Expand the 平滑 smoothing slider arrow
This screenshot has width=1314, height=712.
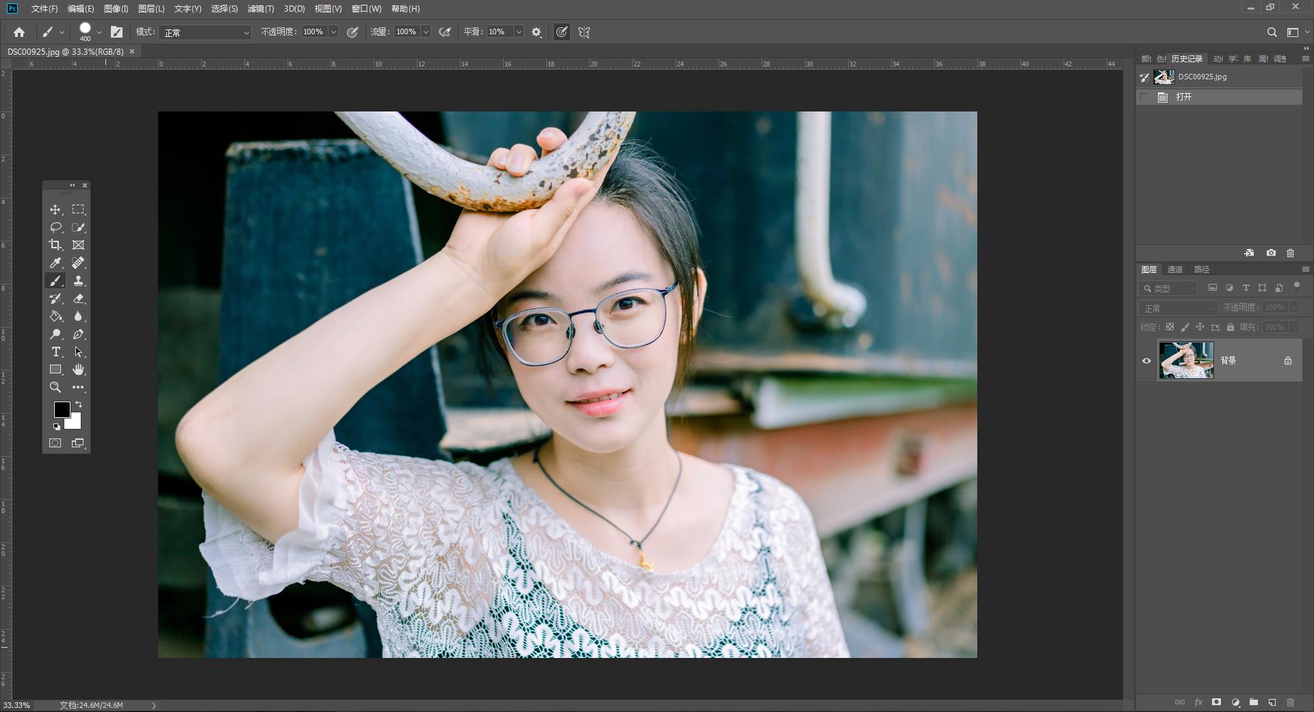click(519, 32)
